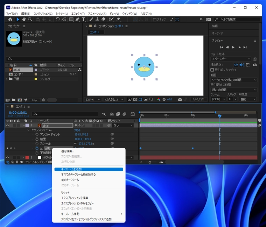Toggle the 回転 stopwatch

tap(37, 148)
